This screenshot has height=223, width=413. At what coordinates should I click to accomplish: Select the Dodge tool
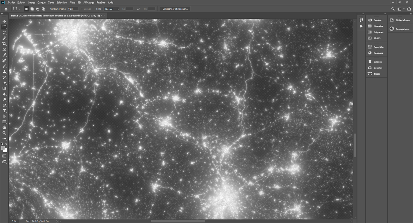4,99
